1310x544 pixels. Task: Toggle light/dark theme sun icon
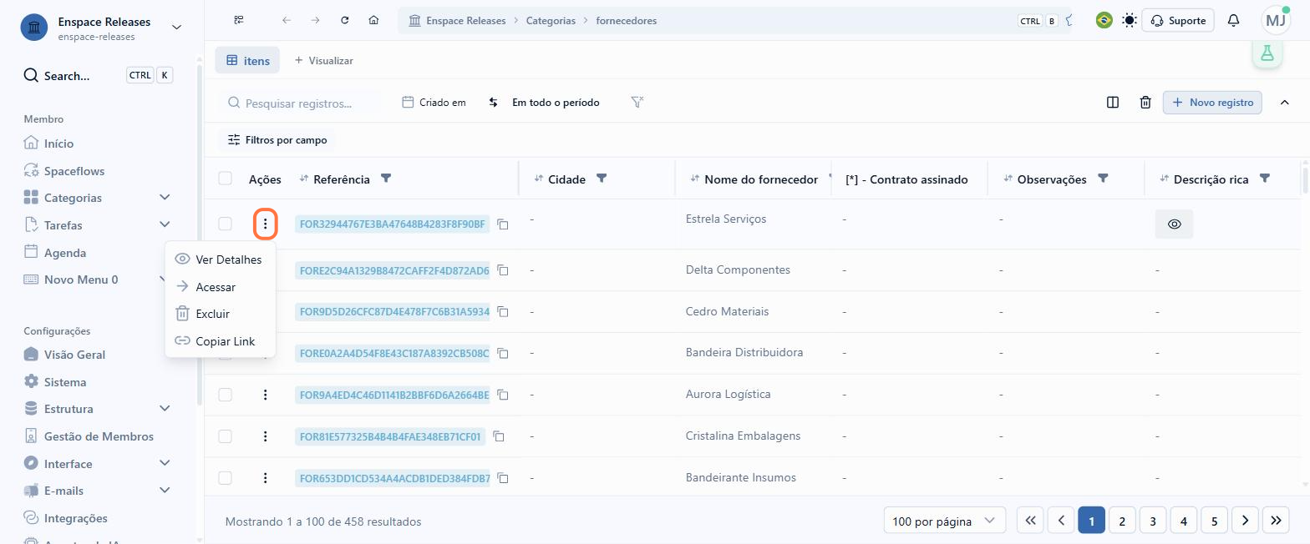[x=1130, y=20]
